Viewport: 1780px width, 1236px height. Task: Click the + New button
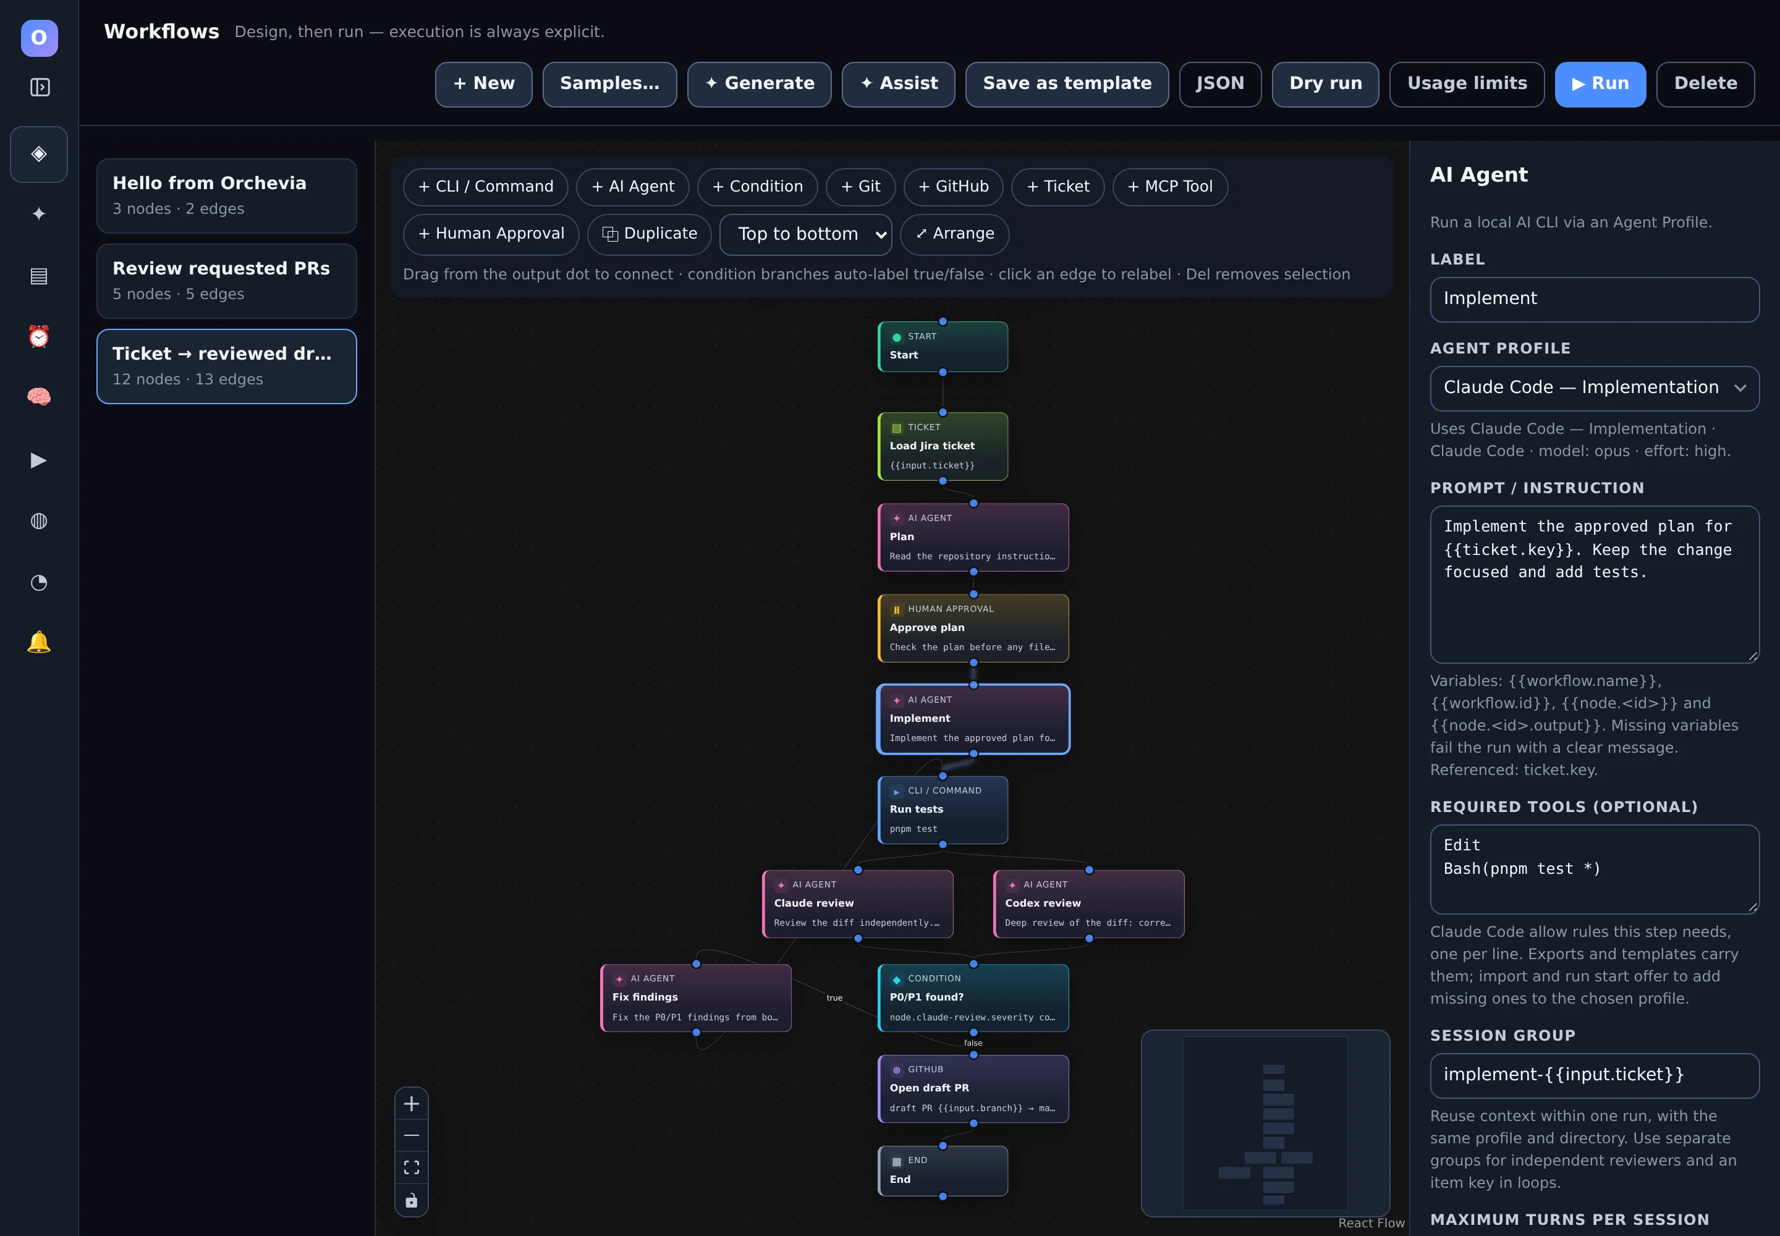(x=483, y=83)
